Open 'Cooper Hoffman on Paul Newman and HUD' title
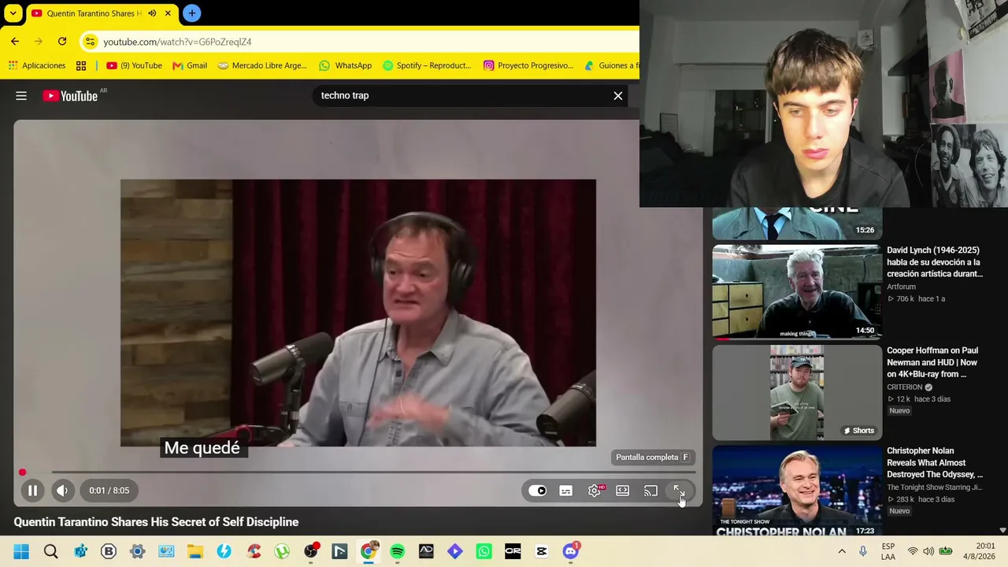1008x567 pixels. pos(932,362)
